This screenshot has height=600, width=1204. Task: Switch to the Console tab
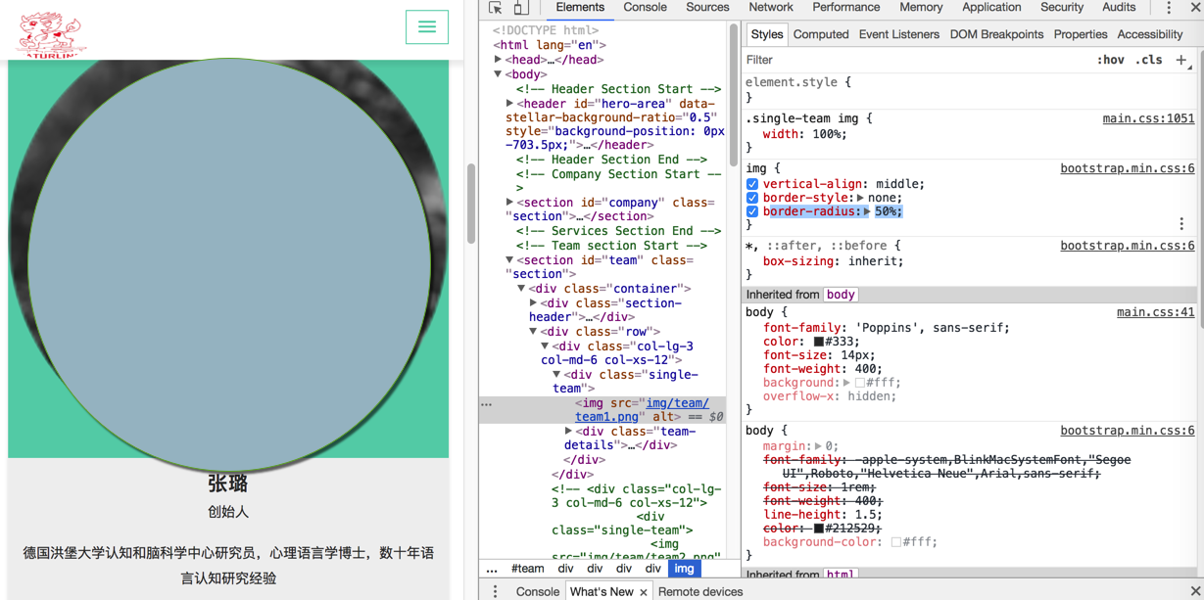pos(645,8)
